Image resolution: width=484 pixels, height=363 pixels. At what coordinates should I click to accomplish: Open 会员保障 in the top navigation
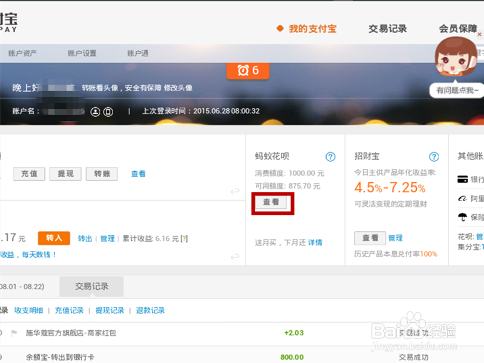point(458,28)
